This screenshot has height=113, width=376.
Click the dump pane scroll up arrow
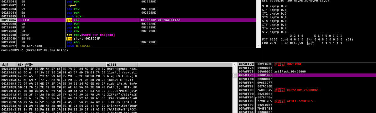click(x=234, y=64)
